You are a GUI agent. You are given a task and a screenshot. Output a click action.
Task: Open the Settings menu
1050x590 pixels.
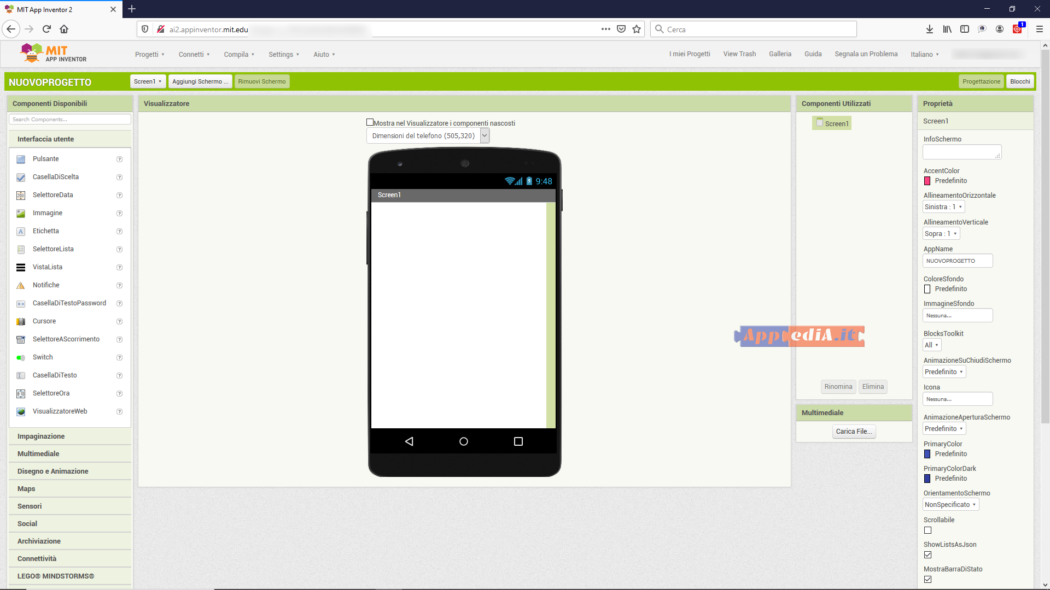pyautogui.click(x=284, y=54)
